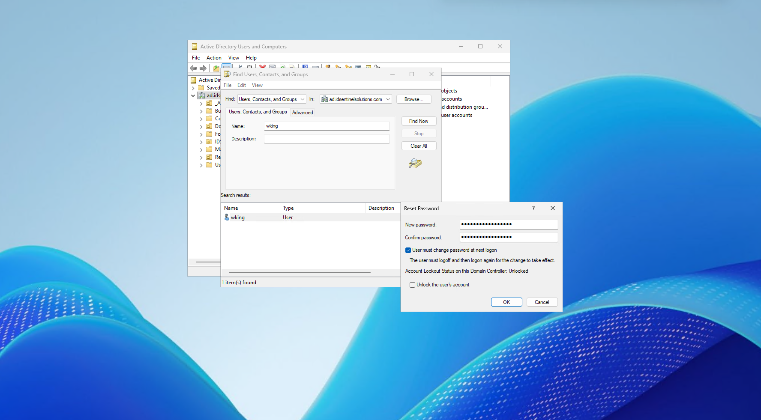Check Unlock the user's account
761x420 pixels.
pos(412,285)
